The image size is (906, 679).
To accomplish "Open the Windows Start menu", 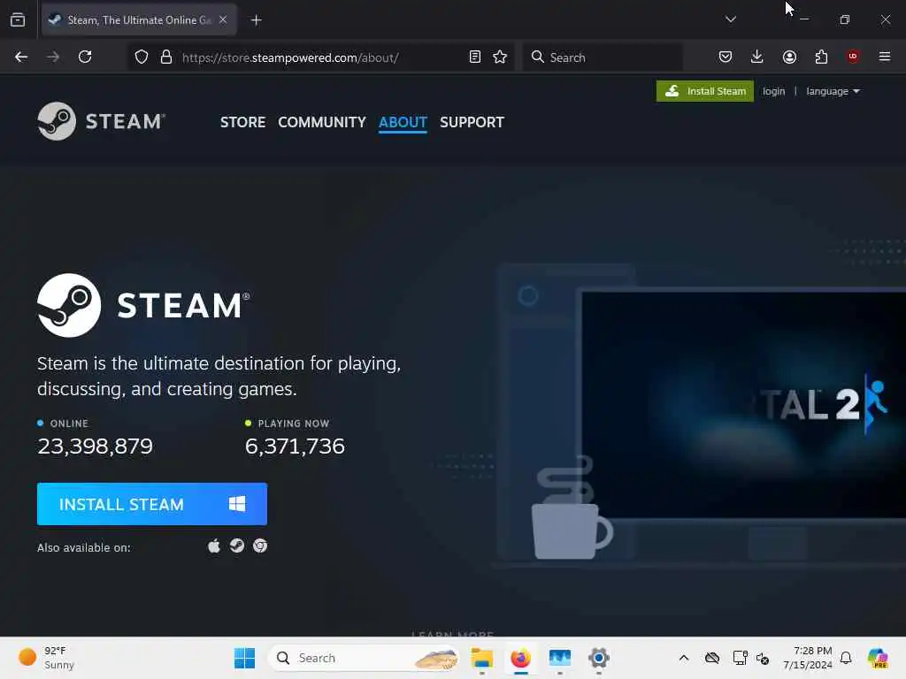I will (x=244, y=658).
